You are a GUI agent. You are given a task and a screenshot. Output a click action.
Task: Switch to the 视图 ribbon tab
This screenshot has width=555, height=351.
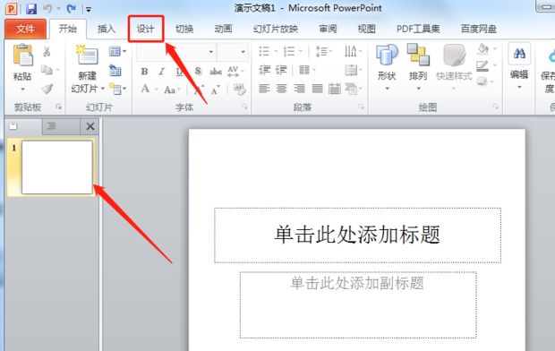[x=366, y=29]
